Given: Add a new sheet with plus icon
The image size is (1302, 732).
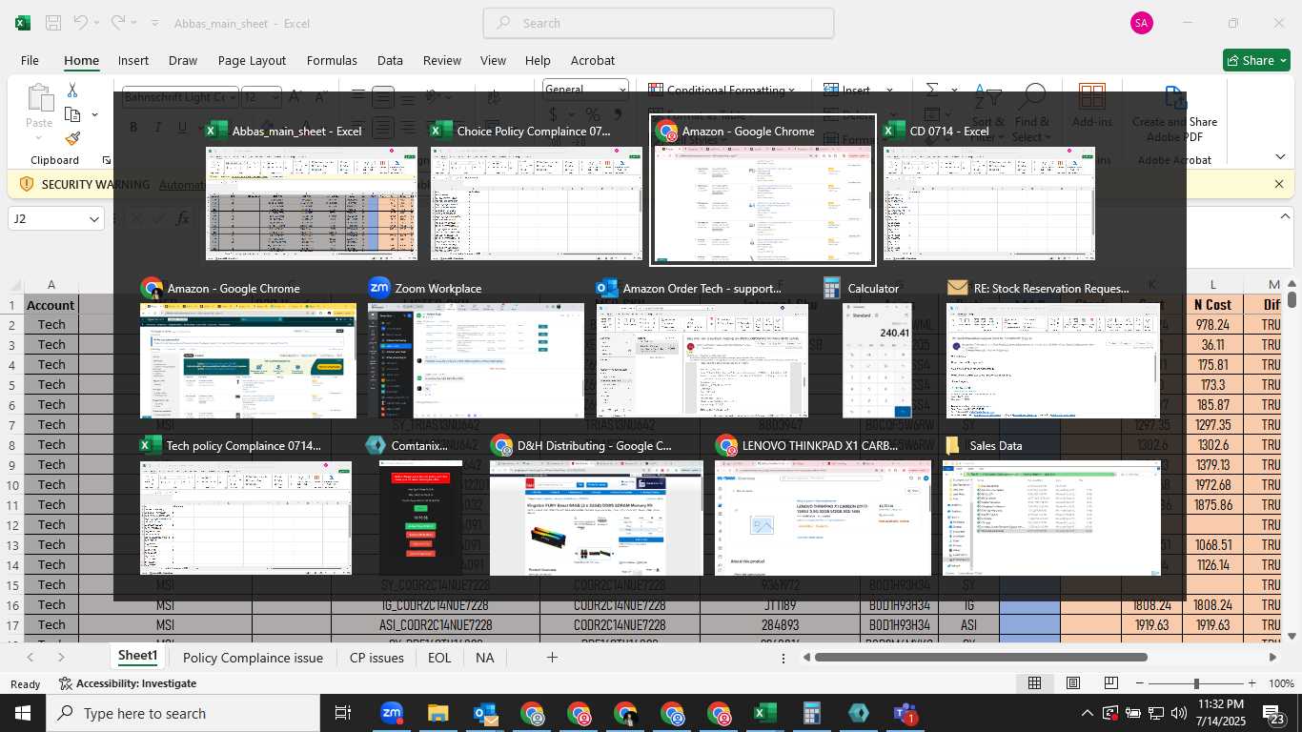Looking at the screenshot, I should pos(552,658).
